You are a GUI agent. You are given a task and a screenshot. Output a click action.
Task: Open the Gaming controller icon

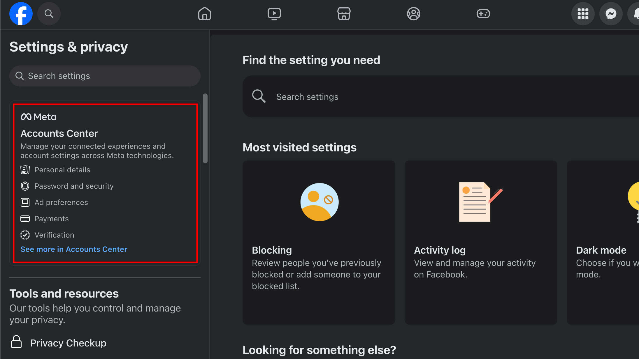pos(483,14)
